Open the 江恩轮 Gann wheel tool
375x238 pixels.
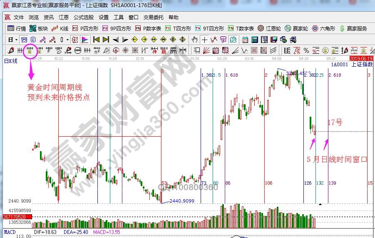click(269, 29)
